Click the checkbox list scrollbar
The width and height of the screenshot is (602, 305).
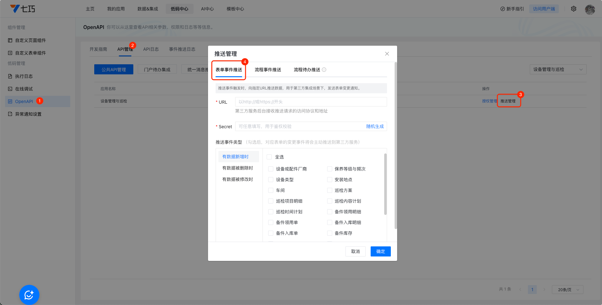click(385, 184)
